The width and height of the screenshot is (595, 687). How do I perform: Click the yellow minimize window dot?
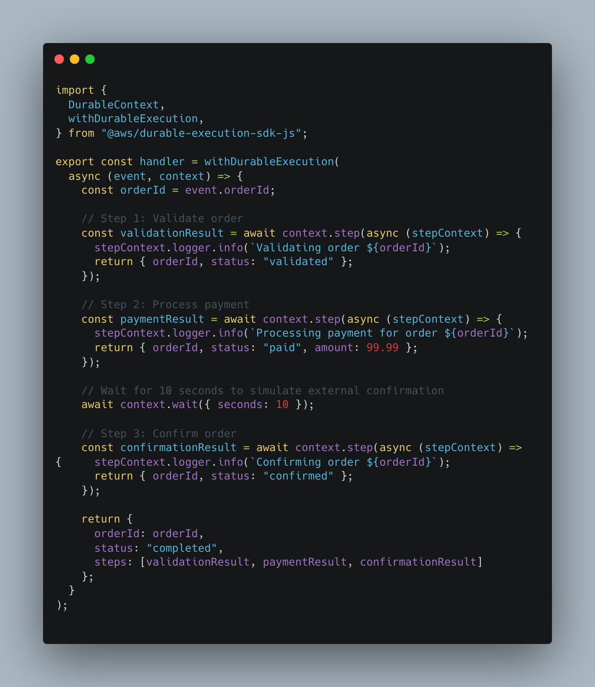tap(75, 59)
